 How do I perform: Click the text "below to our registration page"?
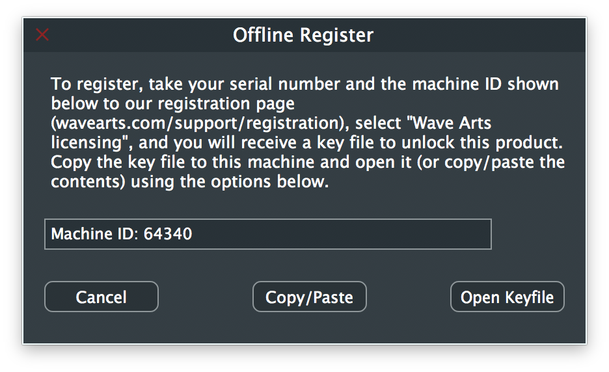[x=172, y=104]
